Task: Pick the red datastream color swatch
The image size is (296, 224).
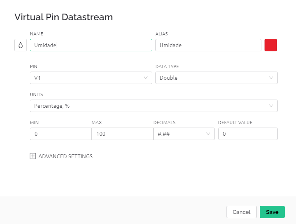Action: coord(271,45)
